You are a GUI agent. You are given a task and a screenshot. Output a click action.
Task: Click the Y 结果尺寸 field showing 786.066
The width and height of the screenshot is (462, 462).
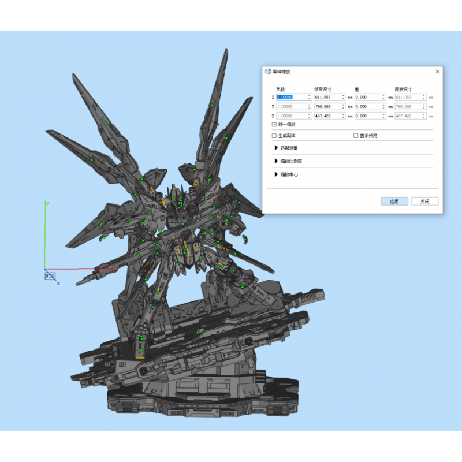point(330,107)
